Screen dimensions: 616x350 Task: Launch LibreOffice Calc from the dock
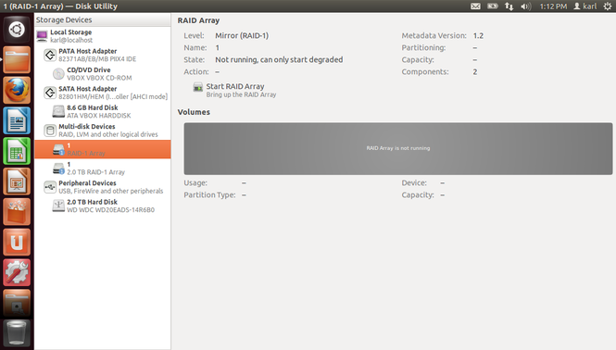click(x=17, y=151)
